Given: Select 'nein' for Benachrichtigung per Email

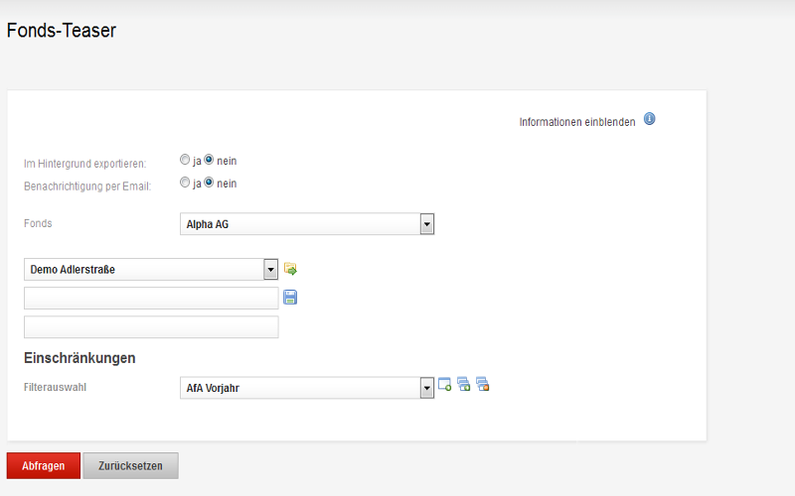Looking at the screenshot, I should coord(209,183).
